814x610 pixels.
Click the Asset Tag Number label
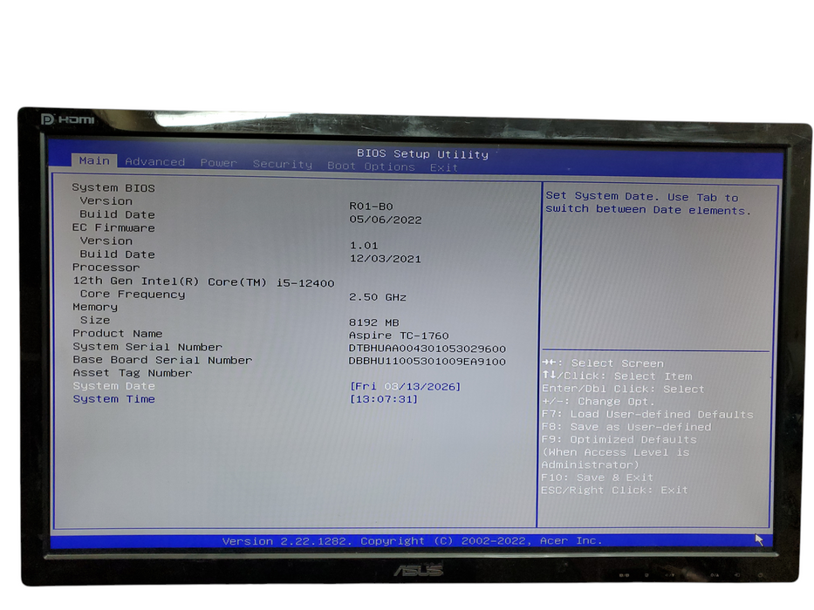tap(133, 373)
